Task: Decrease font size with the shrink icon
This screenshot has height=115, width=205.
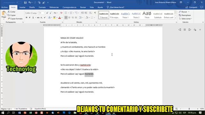Action: tap(51, 13)
